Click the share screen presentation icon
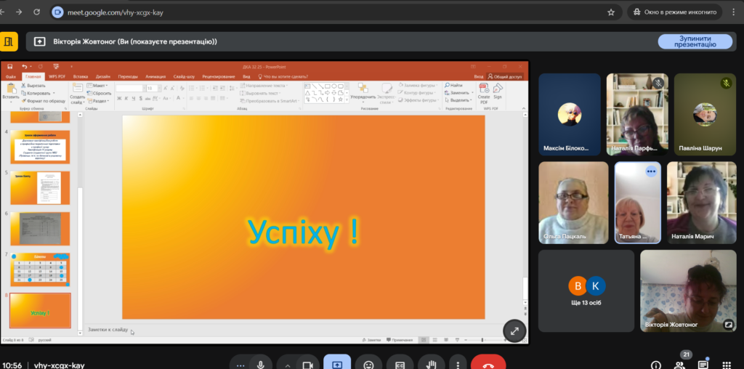 coord(337,363)
